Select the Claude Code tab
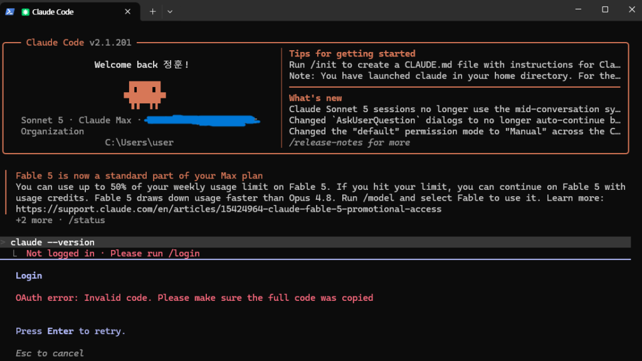Screen dimensions: 642x361 pos(70,11)
